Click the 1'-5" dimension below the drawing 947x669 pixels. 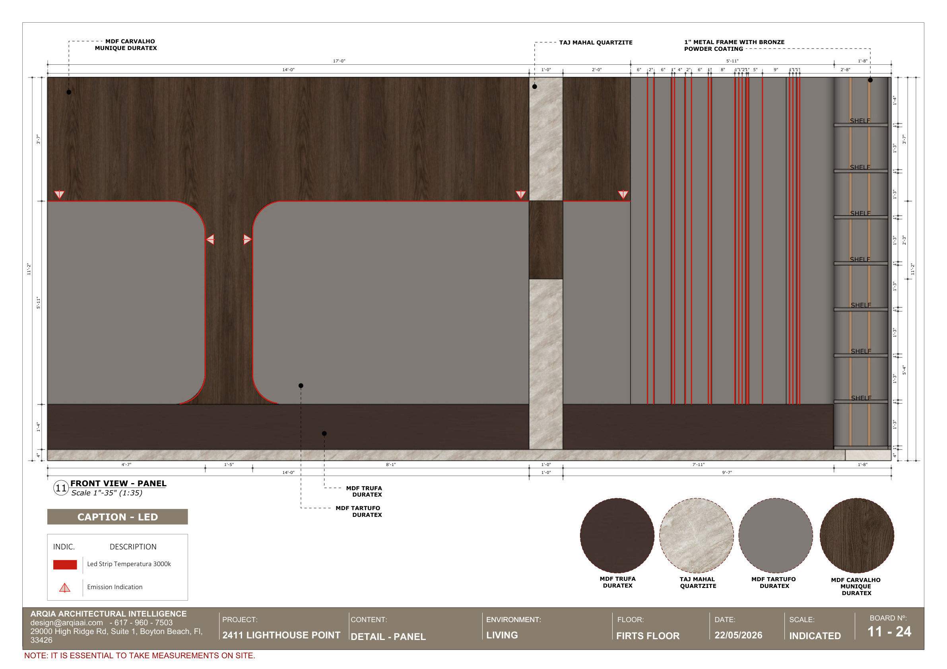click(229, 464)
